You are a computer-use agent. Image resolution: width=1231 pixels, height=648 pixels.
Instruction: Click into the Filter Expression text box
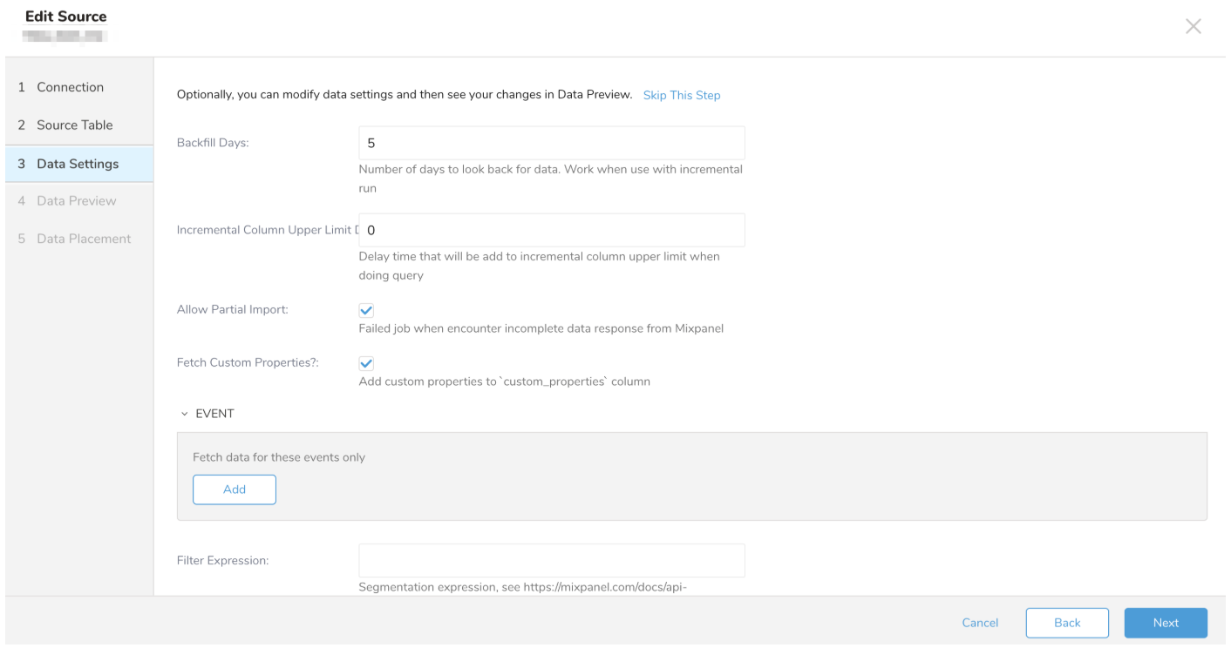pos(551,560)
